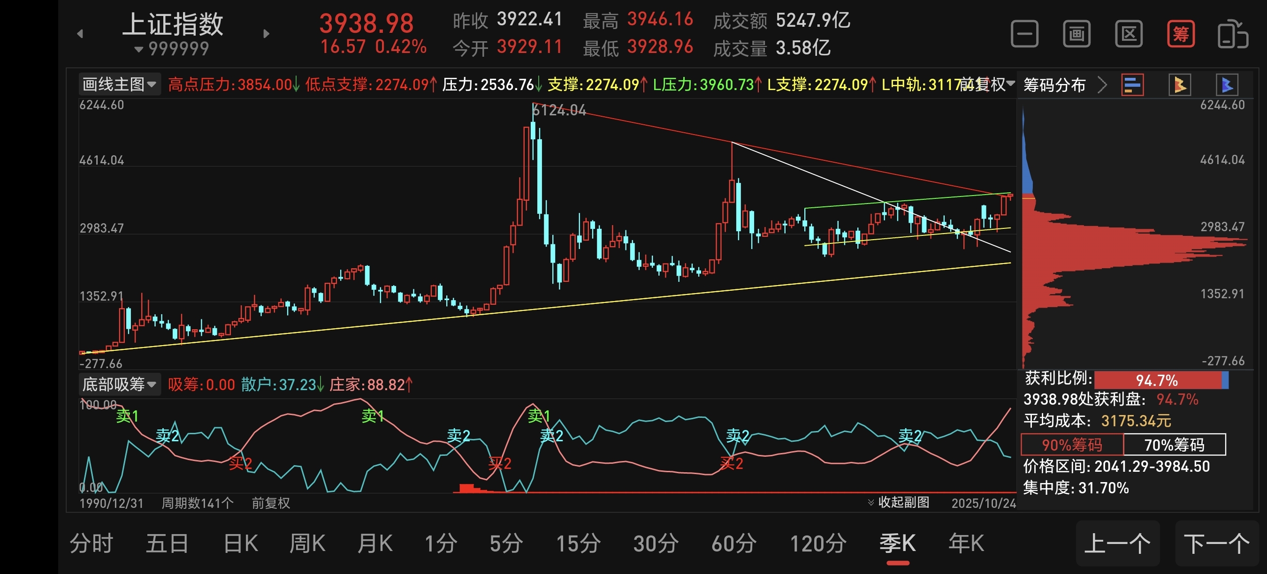The height and width of the screenshot is (574, 1267).
Task: Switch to the 年K period tab
Action: pyautogui.click(x=966, y=544)
